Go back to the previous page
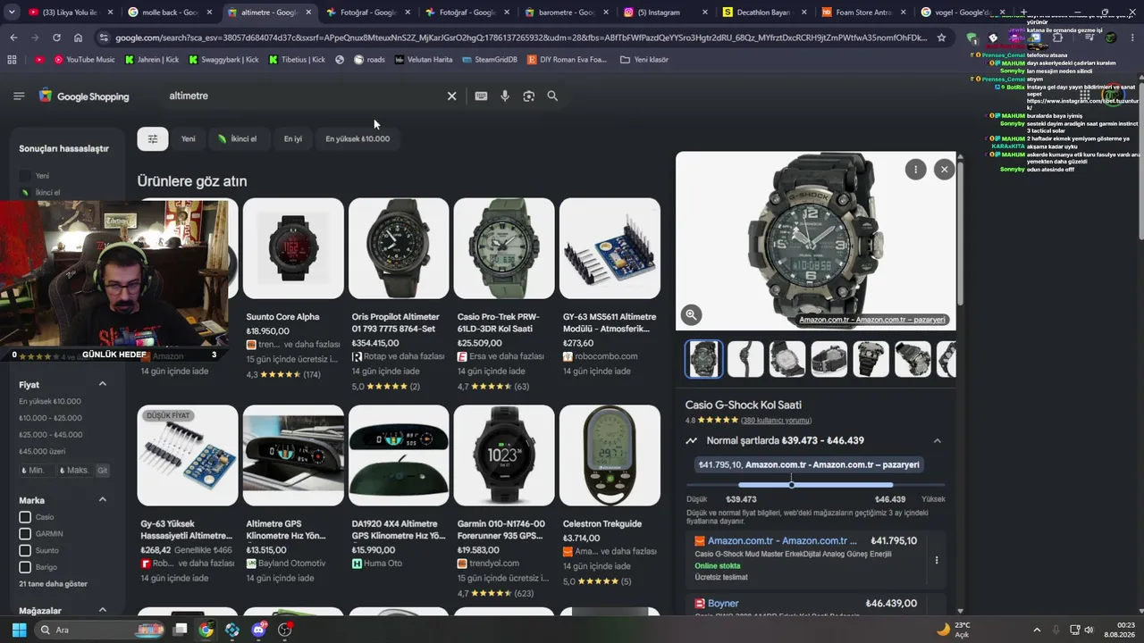This screenshot has width=1144, height=643. [x=13, y=38]
